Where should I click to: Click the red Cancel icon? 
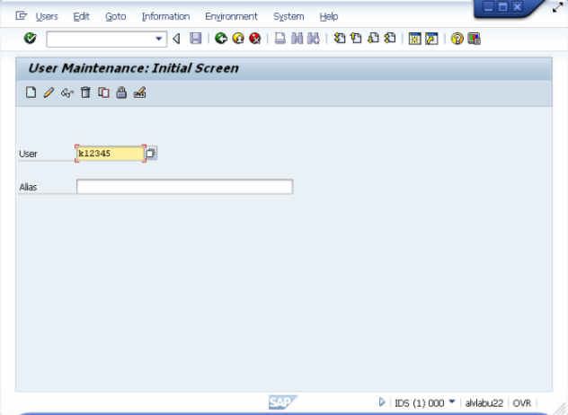coord(255,39)
